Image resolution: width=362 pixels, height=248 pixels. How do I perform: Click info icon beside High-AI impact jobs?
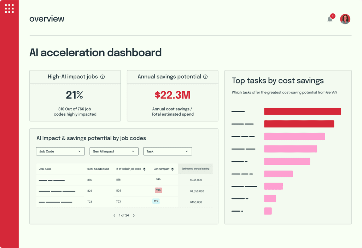pyautogui.click(x=103, y=77)
